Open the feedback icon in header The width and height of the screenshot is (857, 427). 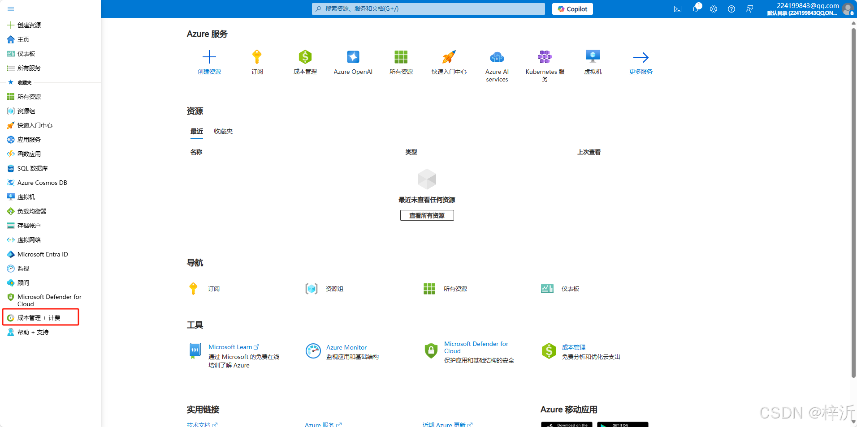click(749, 9)
